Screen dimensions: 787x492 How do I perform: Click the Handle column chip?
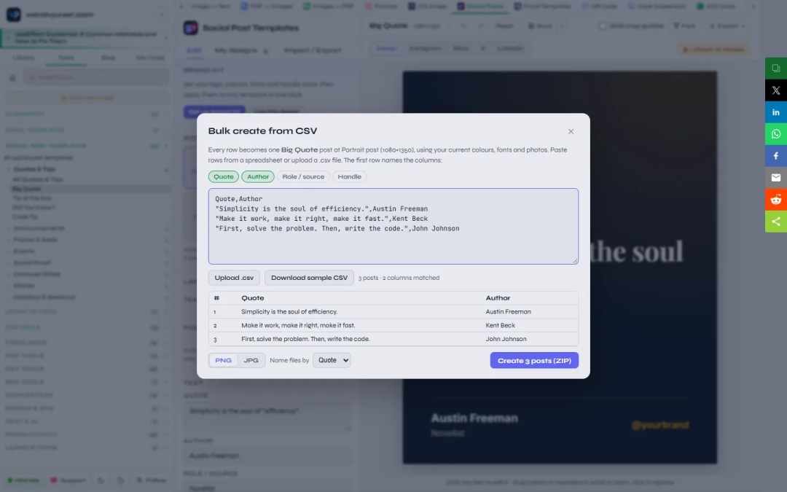[x=349, y=176]
